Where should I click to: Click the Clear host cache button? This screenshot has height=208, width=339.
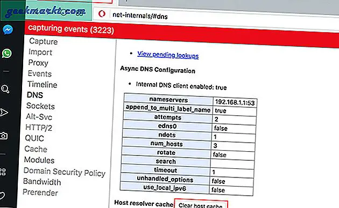(201, 204)
